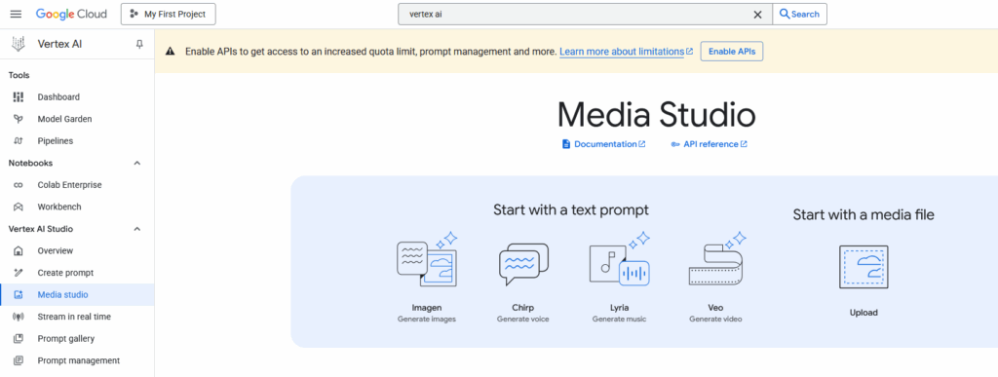Open Model Garden label
This screenshot has height=377, width=998.
[64, 119]
